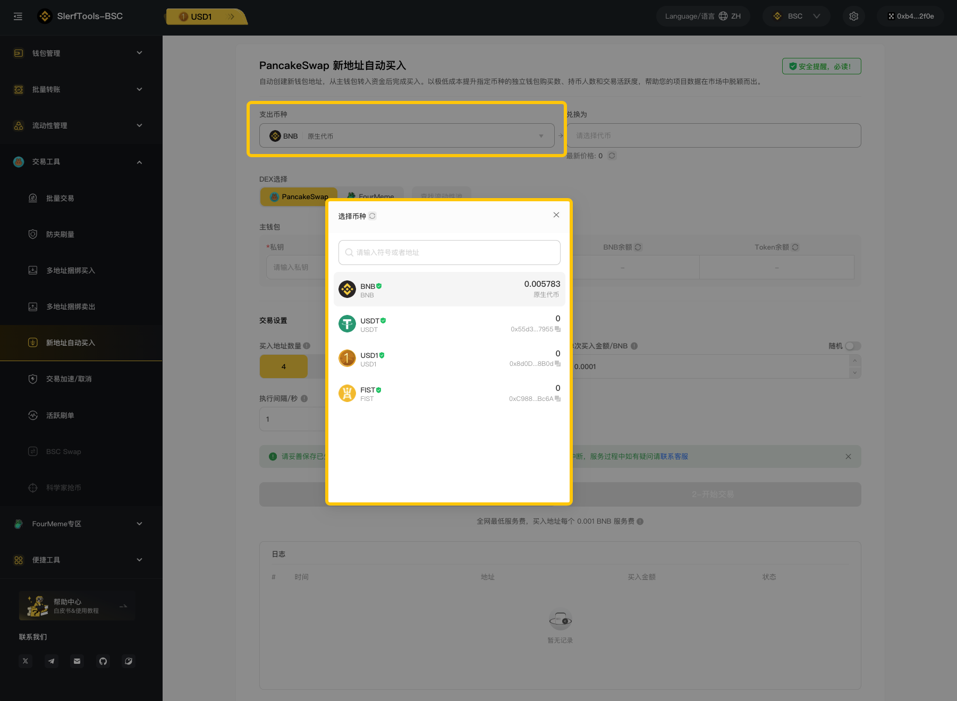Open settings gear icon in header
The width and height of the screenshot is (957, 701).
click(853, 16)
